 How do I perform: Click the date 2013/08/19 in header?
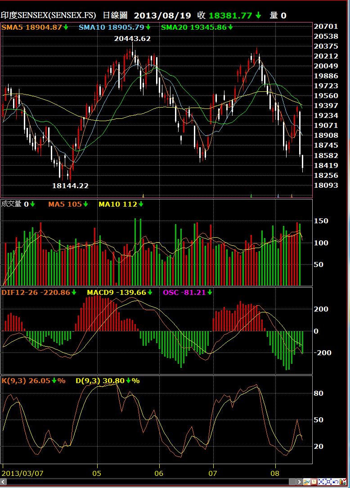162,15
